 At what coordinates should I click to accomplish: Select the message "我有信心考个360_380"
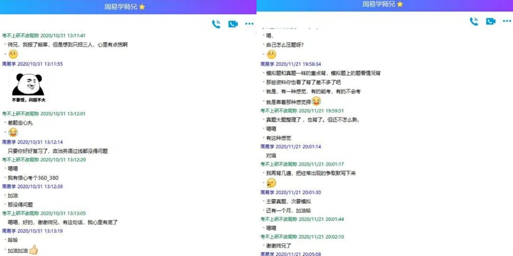(33, 178)
